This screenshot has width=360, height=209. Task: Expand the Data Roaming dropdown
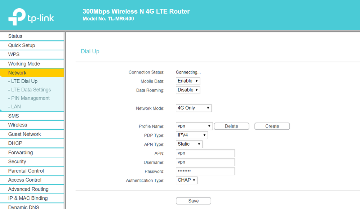(x=188, y=90)
